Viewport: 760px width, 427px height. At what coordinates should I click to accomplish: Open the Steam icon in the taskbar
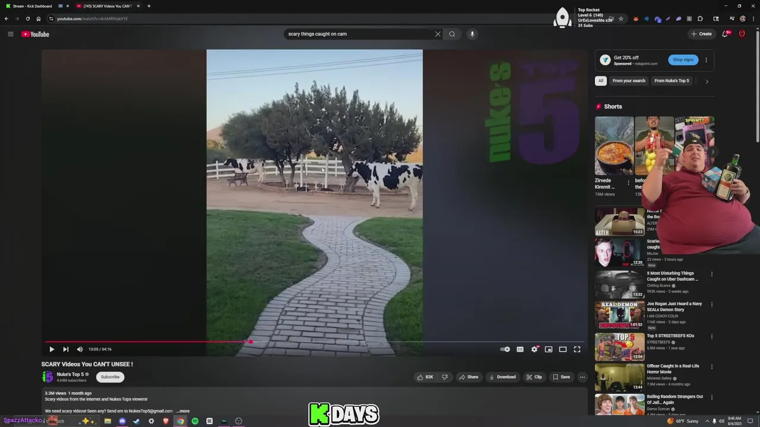(137, 421)
